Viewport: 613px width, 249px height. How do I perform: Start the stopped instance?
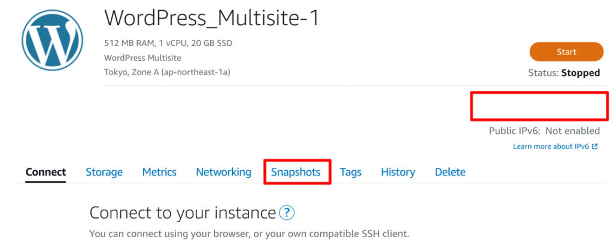pyautogui.click(x=566, y=52)
